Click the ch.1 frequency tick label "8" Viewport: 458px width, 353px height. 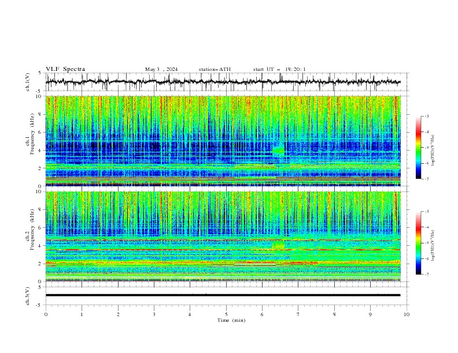pos(40,114)
